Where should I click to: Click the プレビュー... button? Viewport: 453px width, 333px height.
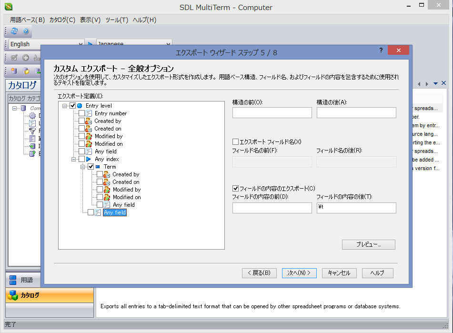pos(368,244)
